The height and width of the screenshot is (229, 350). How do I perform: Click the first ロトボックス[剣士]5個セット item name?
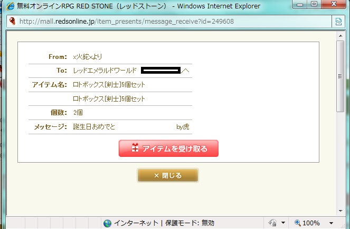109,85
